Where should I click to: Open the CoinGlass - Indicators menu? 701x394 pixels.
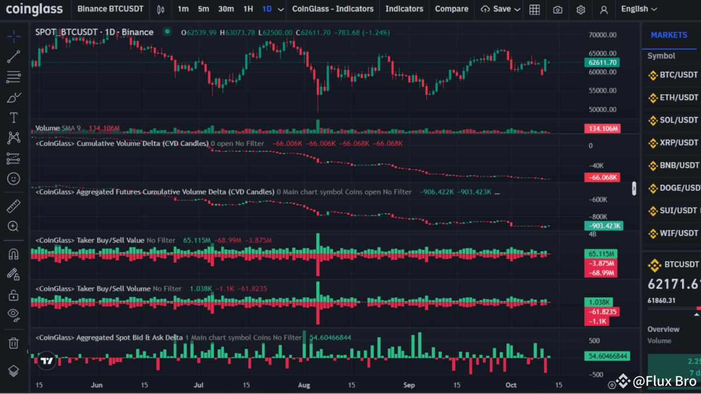tap(333, 9)
